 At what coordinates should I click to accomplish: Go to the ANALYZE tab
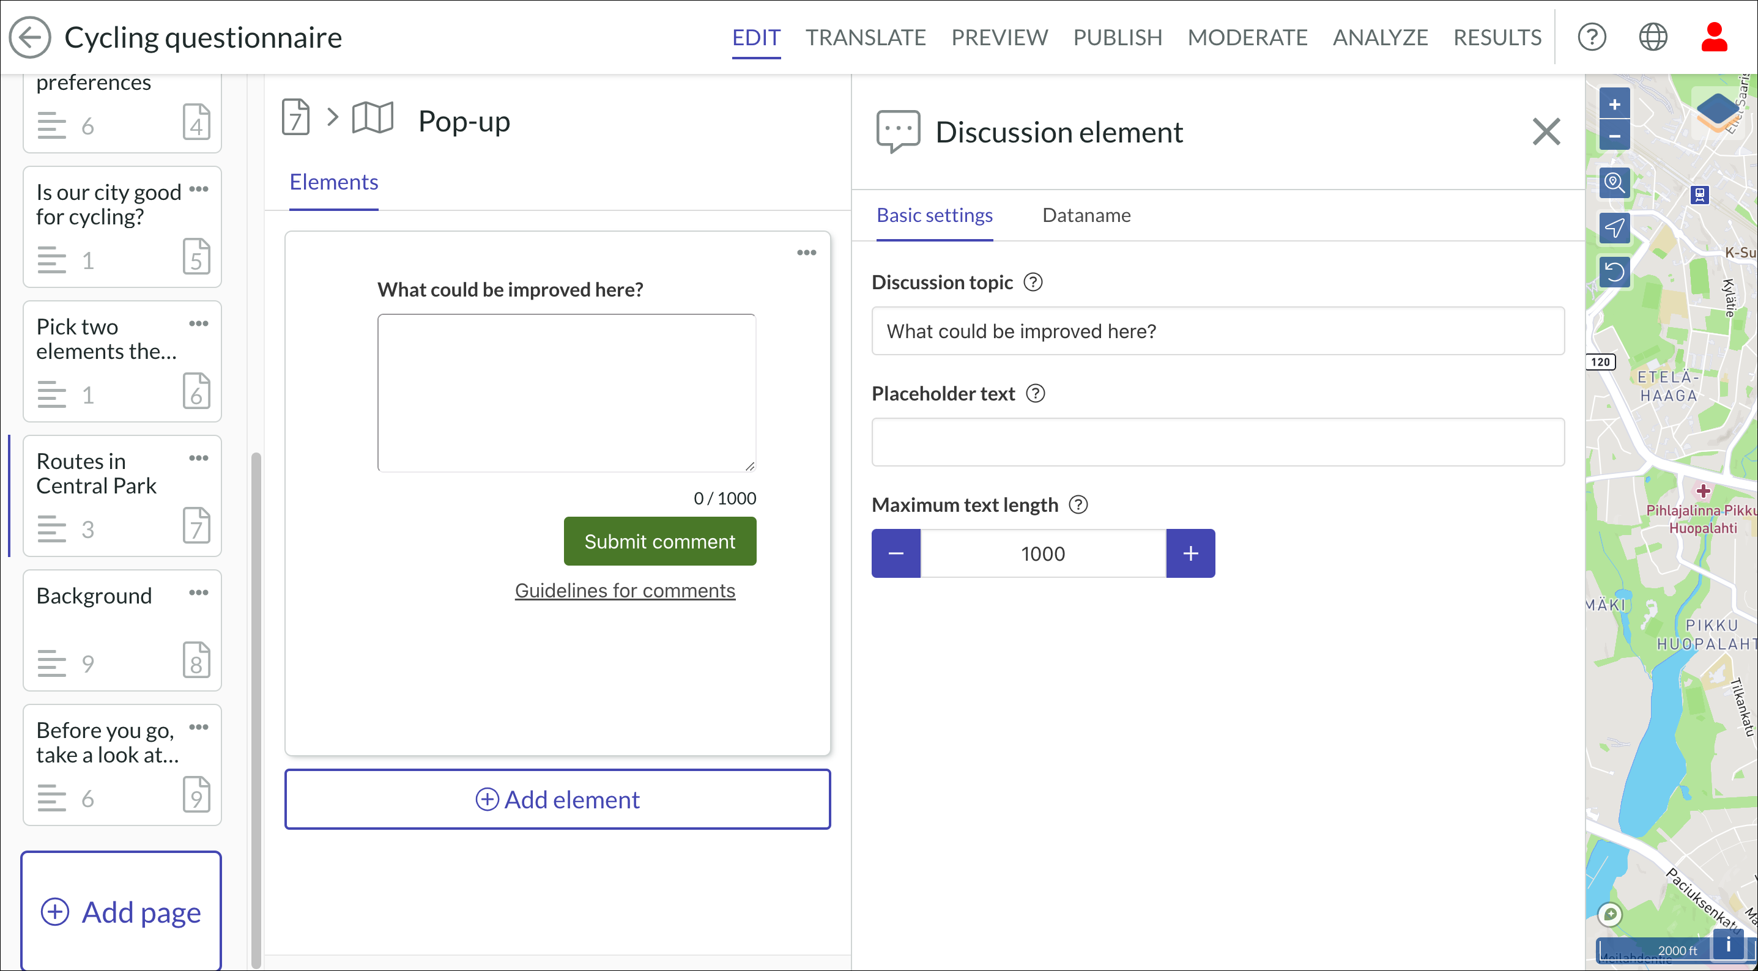(1380, 37)
